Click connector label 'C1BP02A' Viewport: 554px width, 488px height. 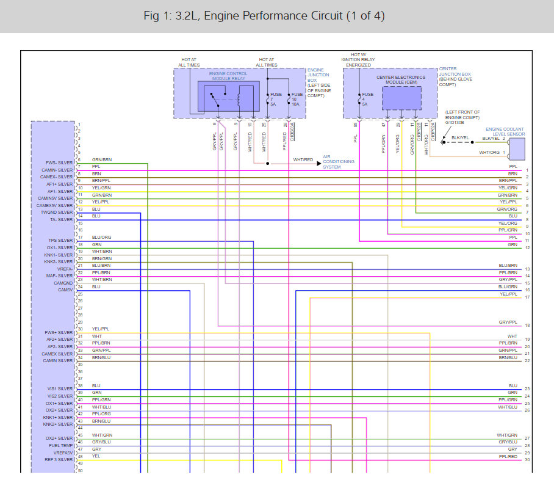[433, 132]
